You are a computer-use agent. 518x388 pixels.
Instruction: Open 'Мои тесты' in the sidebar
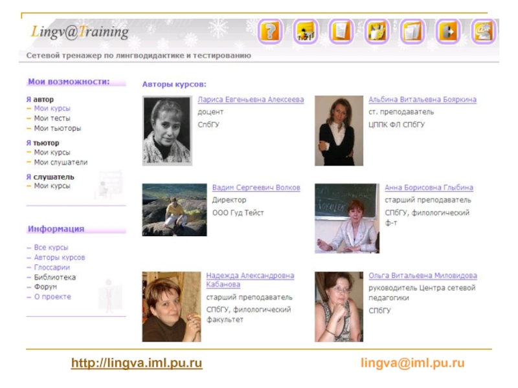[x=52, y=118]
